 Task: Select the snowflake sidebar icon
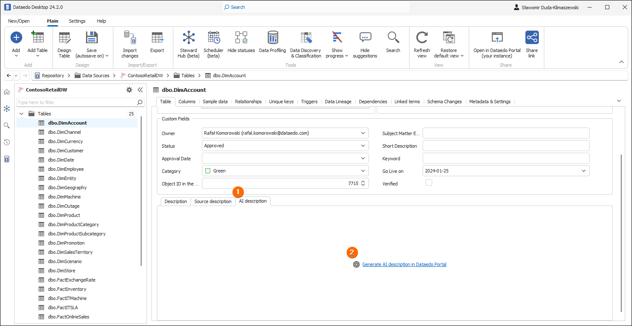click(x=7, y=109)
